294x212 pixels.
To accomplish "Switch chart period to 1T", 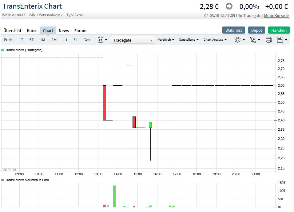I will [21, 40].
